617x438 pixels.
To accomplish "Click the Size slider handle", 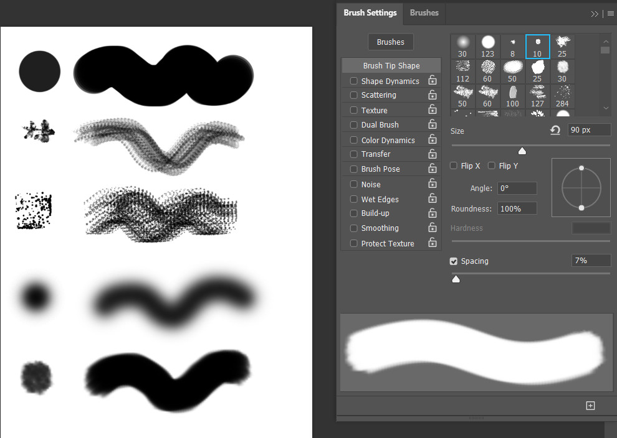I will 522,151.
